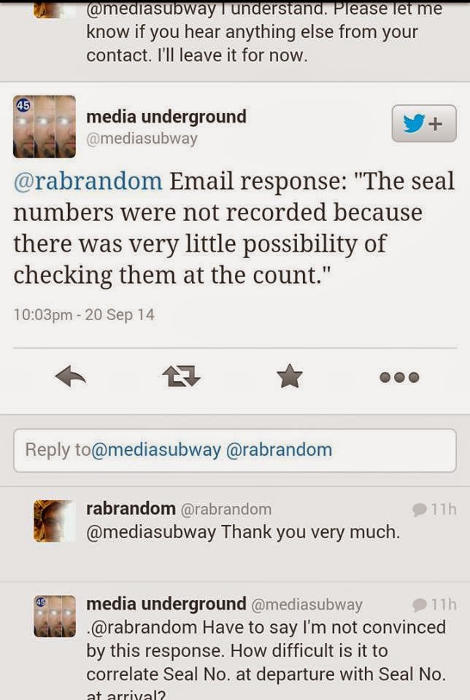The image size is (470, 700).
Task: Open media underground's profile picture in main tweet
Action: pos(45,126)
